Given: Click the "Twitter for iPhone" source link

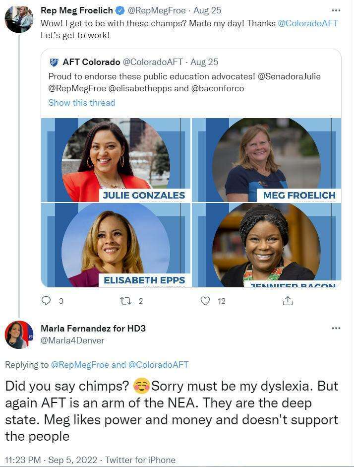Looking at the screenshot, I should [x=140, y=460].
